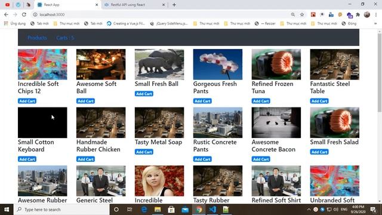Open a new browser tab
Image resolution: width=382 pixels, height=215 pixels.
click(x=174, y=5)
